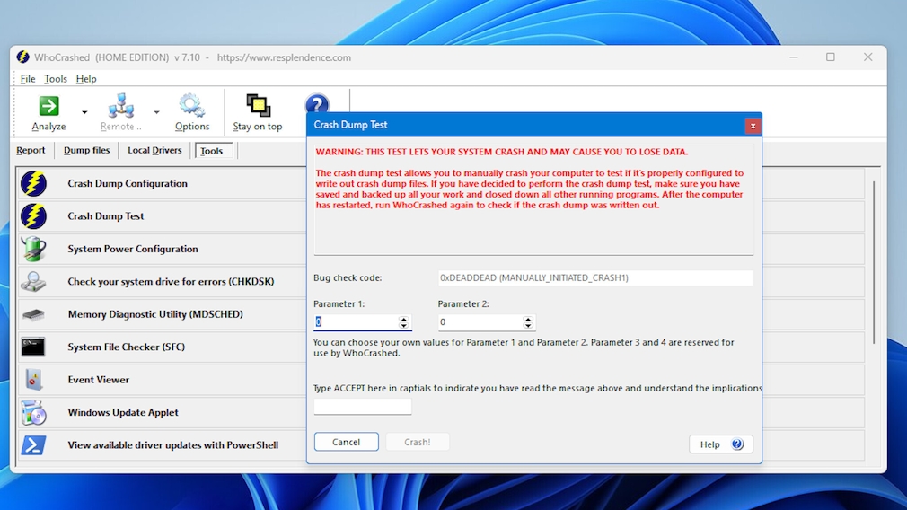Open Event Viewer icon
This screenshot has width=907, height=510.
pos(33,380)
